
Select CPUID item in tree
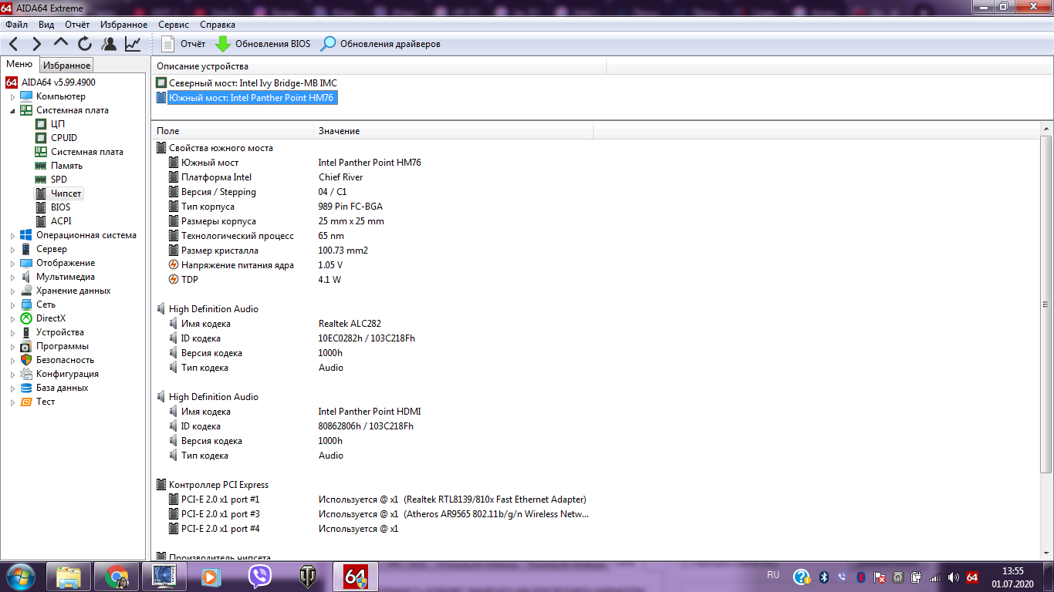click(x=64, y=138)
